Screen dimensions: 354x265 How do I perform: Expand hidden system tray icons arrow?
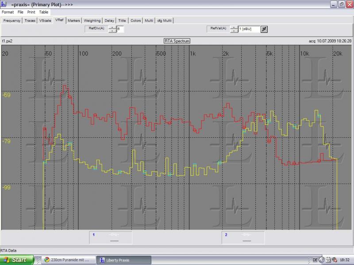(x=322, y=260)
